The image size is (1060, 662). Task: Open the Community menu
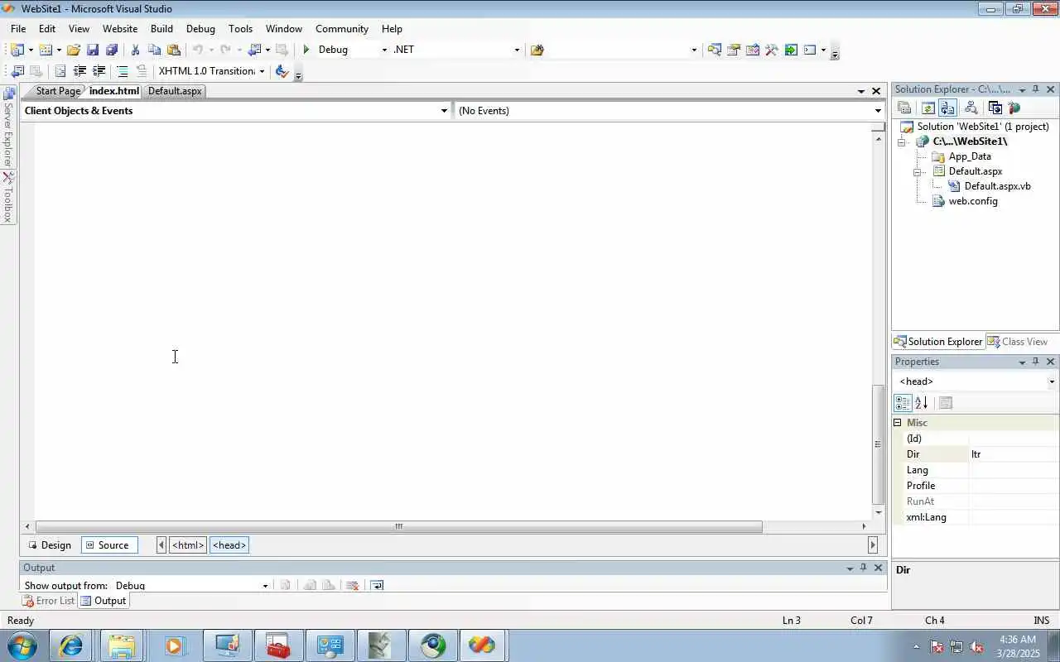click(x=342, y=28)
